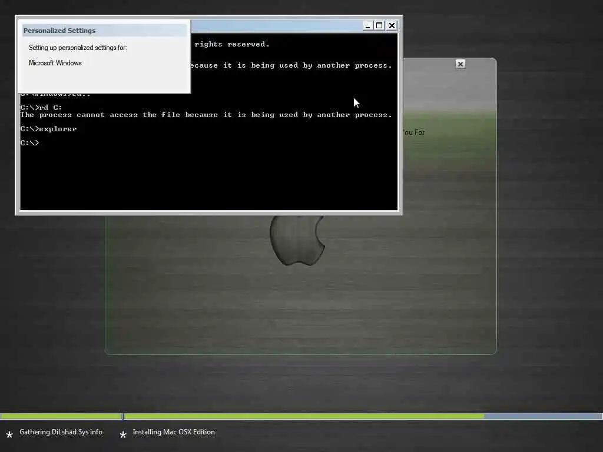Click the 'C:\>explorer' command line
Viewport: 603px width, 452px height.
tap(48, 129)
